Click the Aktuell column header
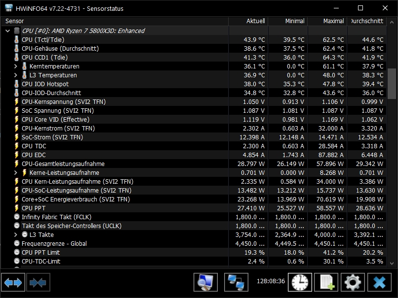398x298 pixels. coord(248,21)
